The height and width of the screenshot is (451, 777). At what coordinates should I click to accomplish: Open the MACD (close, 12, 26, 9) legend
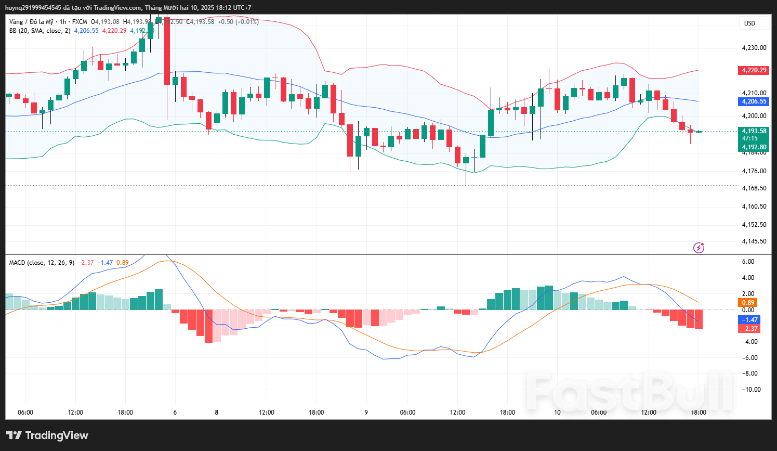click(x=42, y=263)
